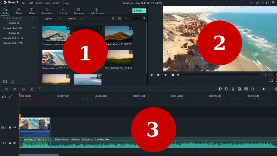Click the Split (scissors) tool in timeline toolbar
Image resolution: width=277 pixels, height=156 pixels.
tap(32, 89)
